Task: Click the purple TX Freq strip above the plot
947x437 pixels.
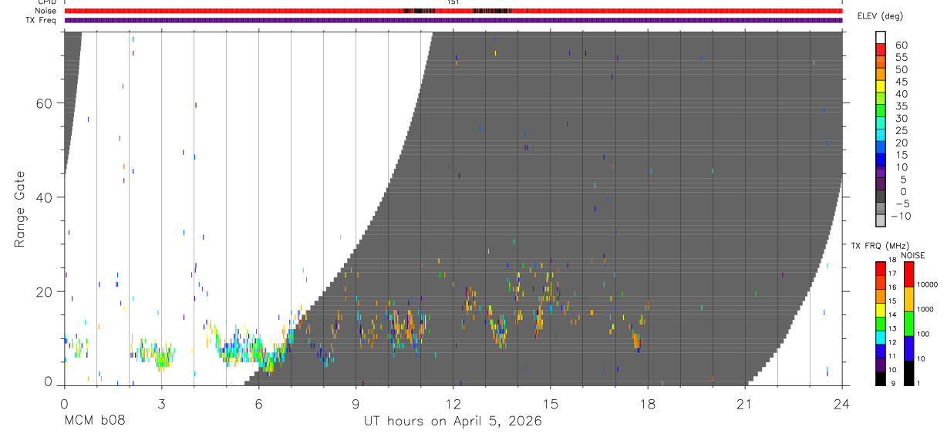Action: [x=453, y=20]
